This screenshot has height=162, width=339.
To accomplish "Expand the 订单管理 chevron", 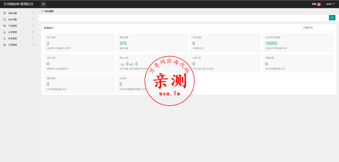I will click(x=33, y=45).
